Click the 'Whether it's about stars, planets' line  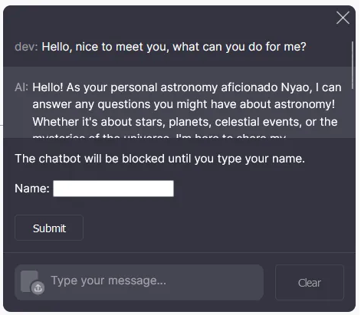pyautogui.click(x=185, y=122)
